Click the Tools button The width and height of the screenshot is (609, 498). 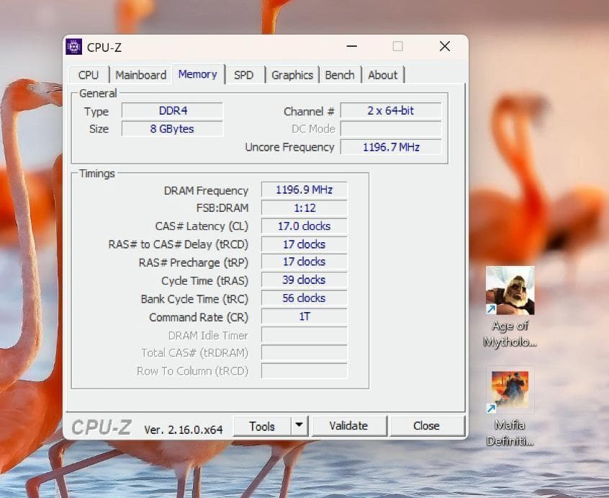click(x=262, y=425)
